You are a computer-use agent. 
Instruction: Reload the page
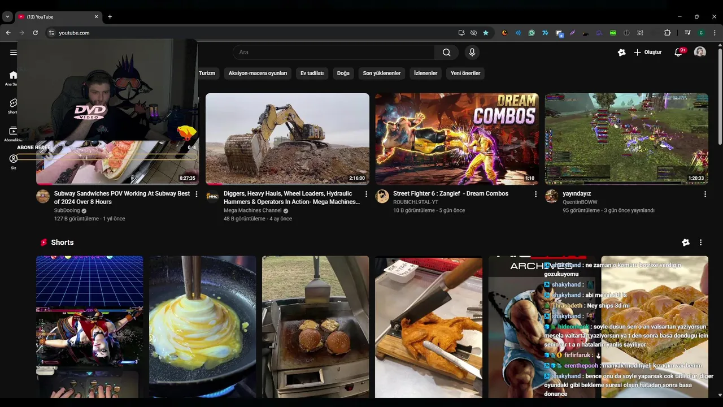35,33
